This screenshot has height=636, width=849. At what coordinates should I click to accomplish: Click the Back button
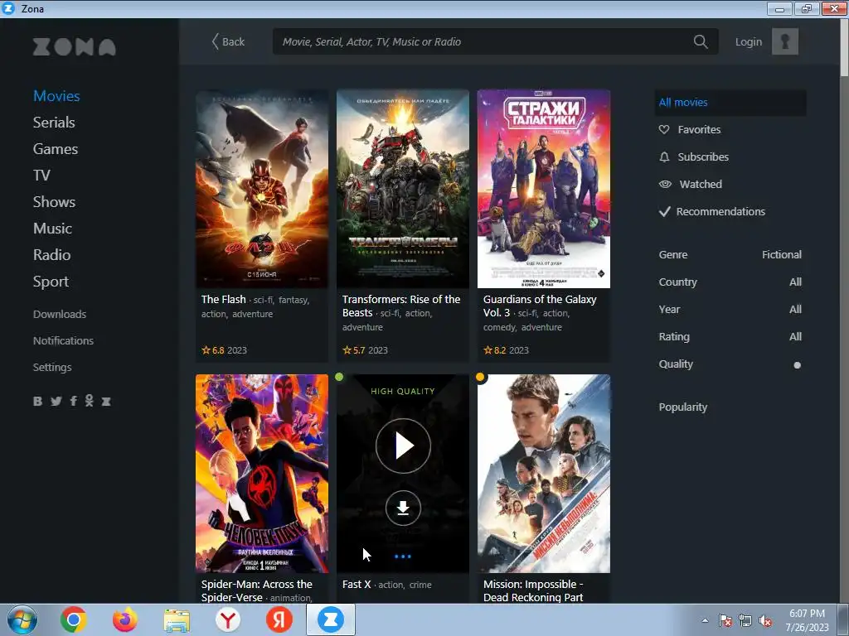228,41
